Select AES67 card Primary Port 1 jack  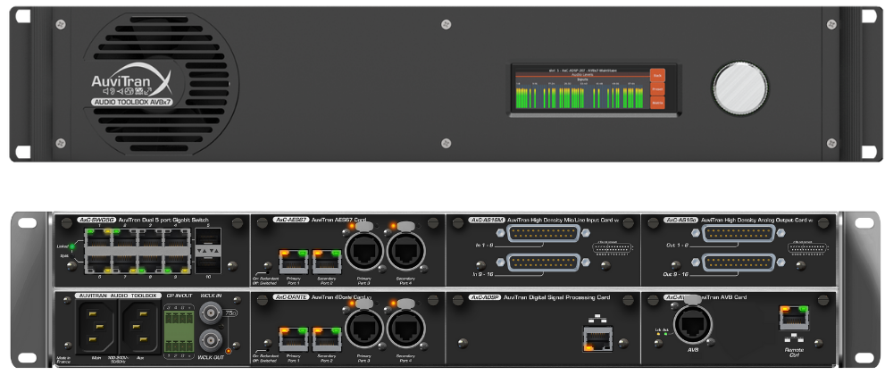(x=293, y=259)
